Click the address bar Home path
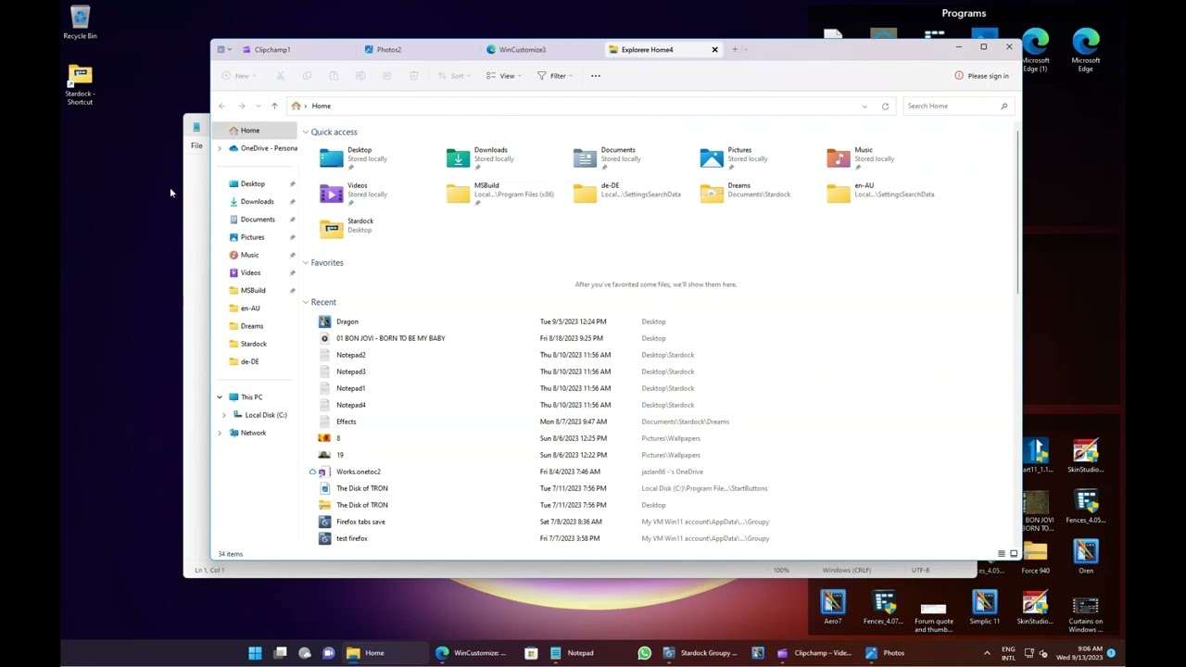 [322, 106]
